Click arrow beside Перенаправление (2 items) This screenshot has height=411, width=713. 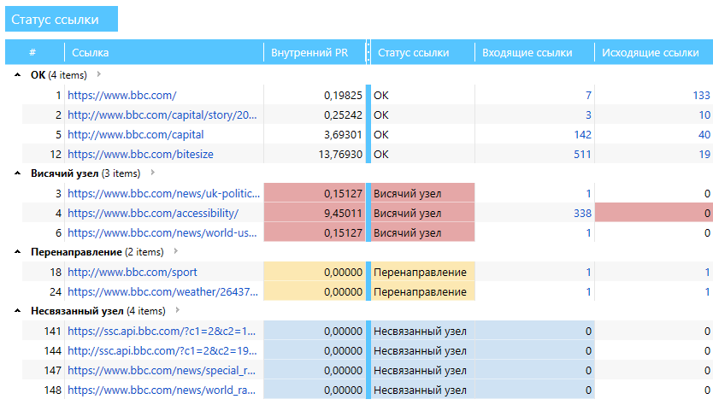[176, 251]
